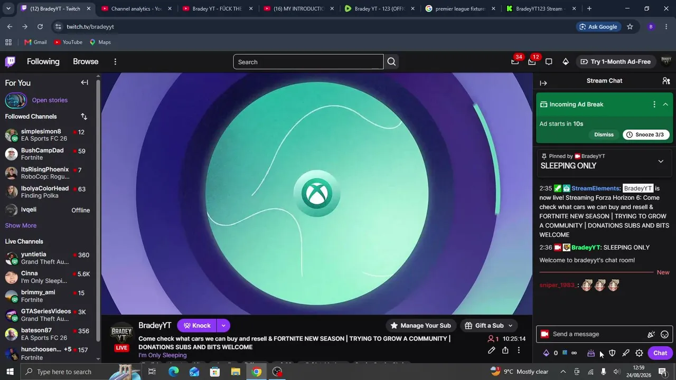This screenshot has width=676, height=380.
Task: Open the Get Bits diamond icon in the top bar
Action: pos(566,62)
